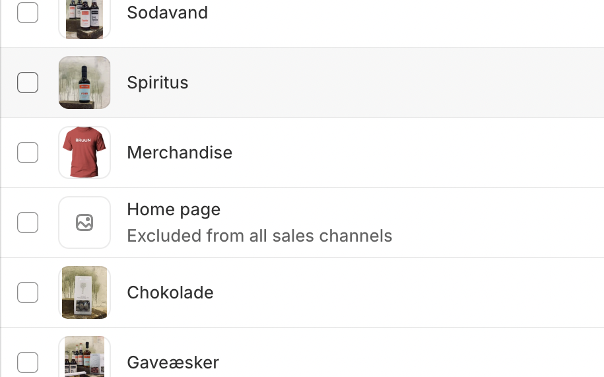Open the Spiritus bottle thumbnail
This screenshot has height=377, width=604.
click(x=84, y=83)
